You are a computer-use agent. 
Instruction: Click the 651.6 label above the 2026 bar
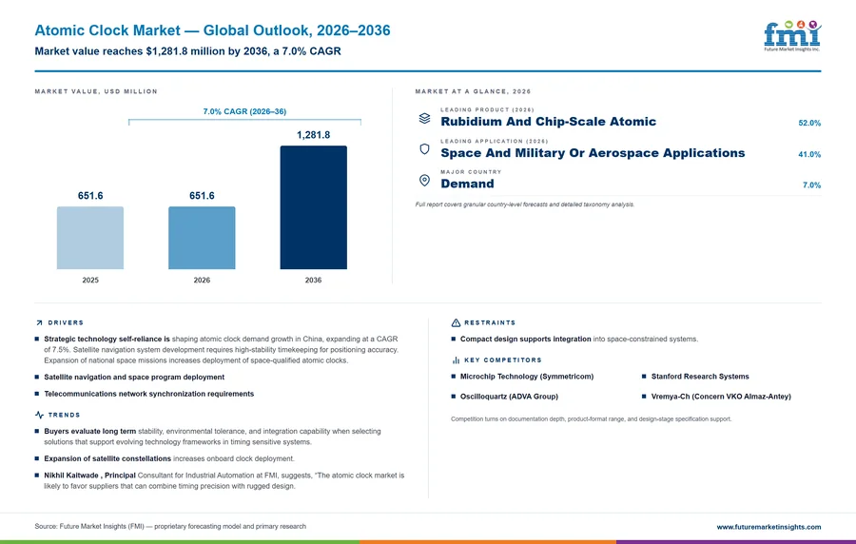pos(202,195)
